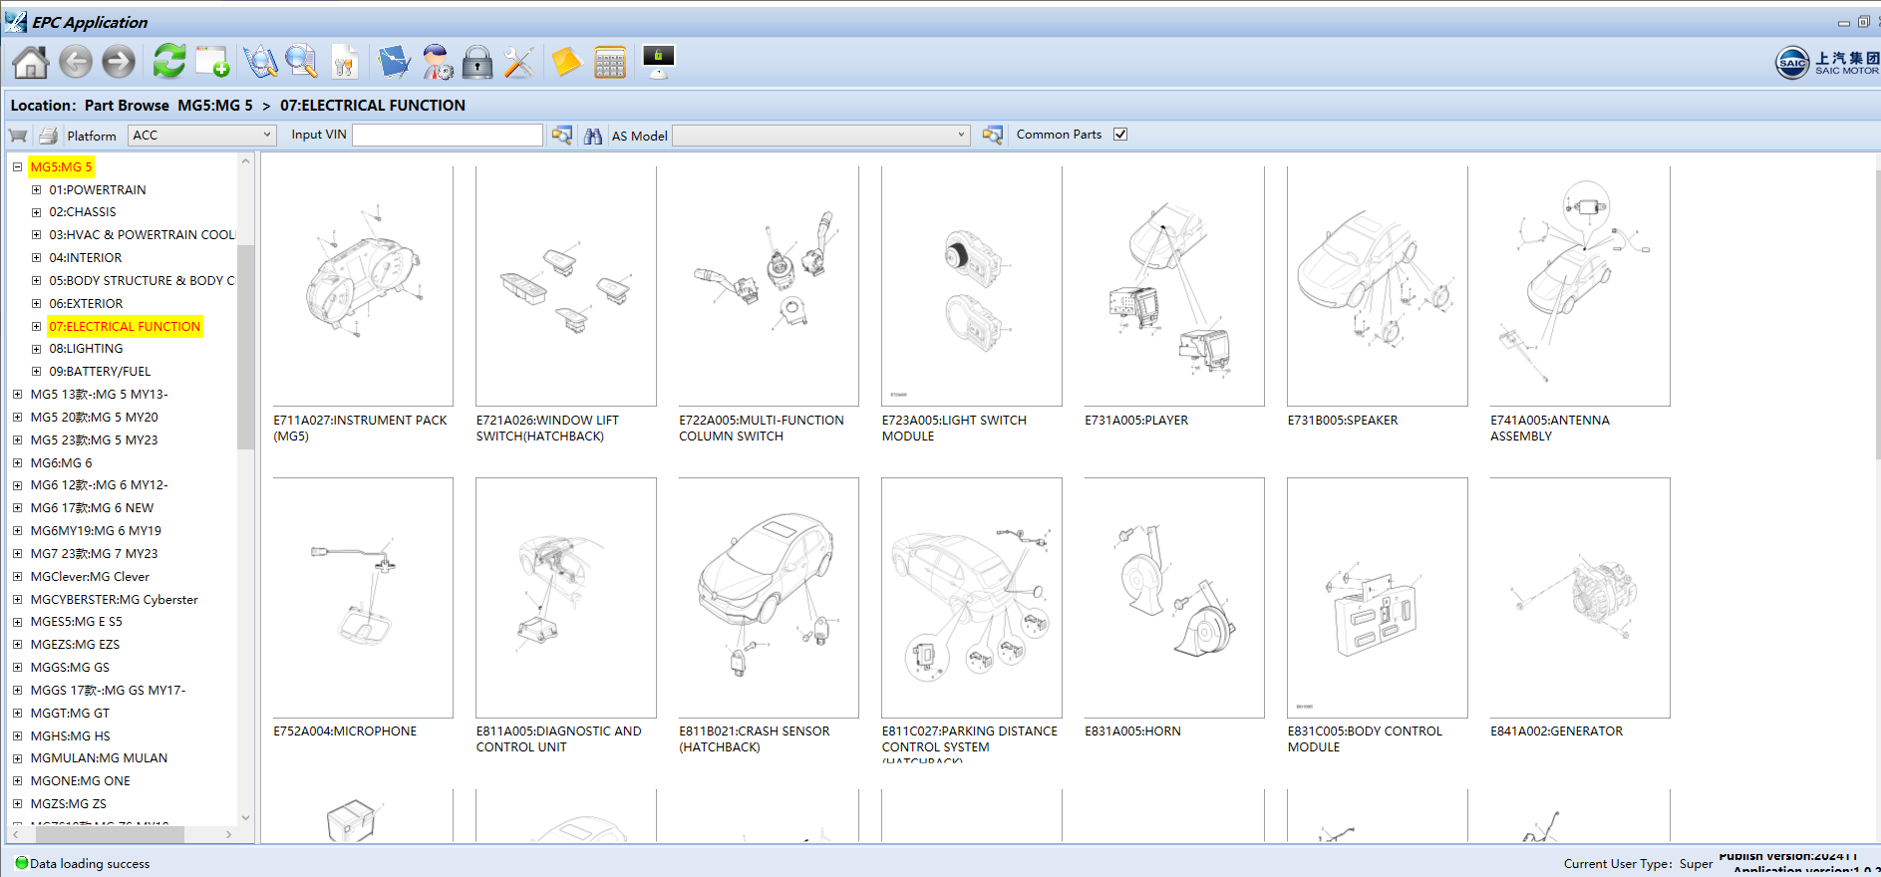Open E741A005 Antenna Assembly thumbnail

click(1580, 286)
